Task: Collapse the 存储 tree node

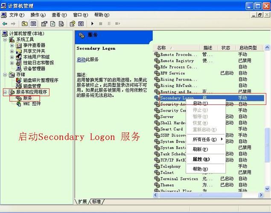Action: (5, 75)
